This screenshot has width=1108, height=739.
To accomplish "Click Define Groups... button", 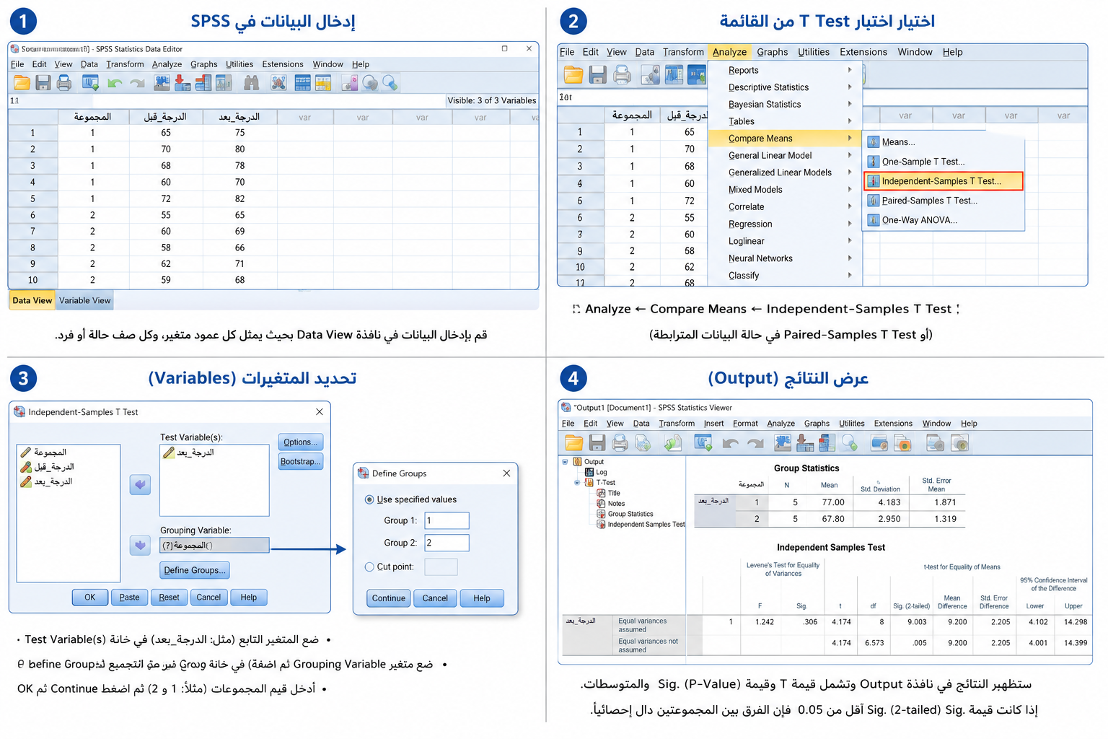I will click(x=195, y=570).
